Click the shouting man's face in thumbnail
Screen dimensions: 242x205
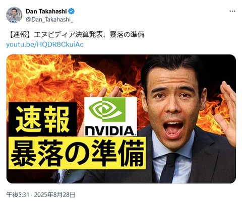pos(174,104)
